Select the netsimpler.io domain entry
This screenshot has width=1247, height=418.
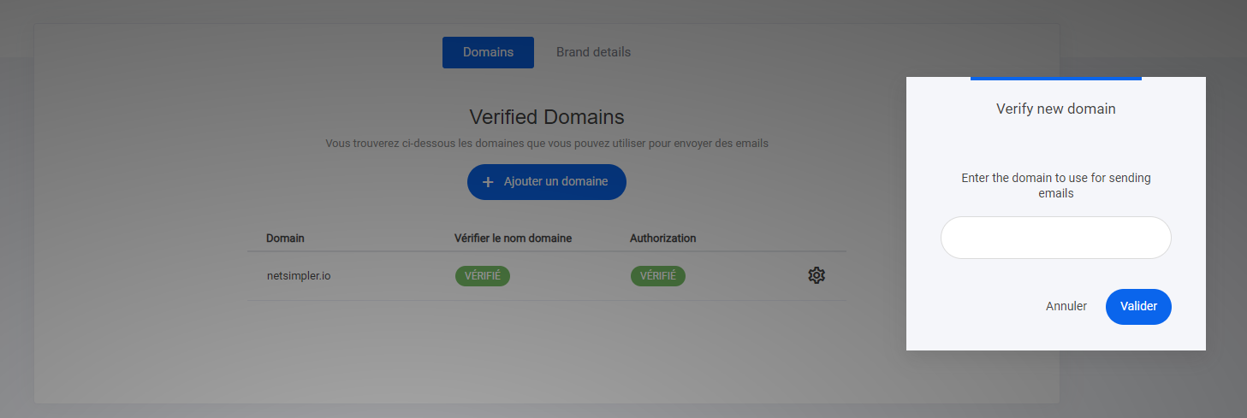[299, 276]
